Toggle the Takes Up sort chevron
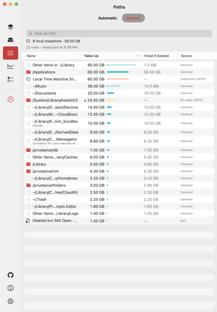 pyautogui.click(x=138, y=56)
